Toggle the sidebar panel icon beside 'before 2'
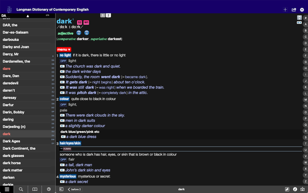The image size is (308, 193). tap(61, 189)
